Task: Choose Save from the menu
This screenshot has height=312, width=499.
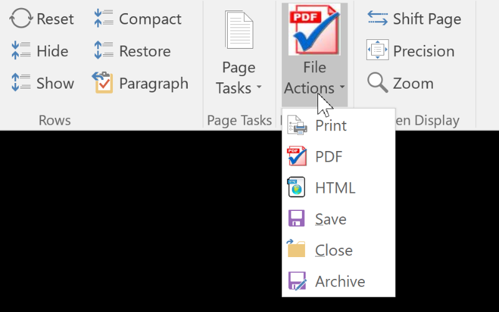Action: (x=331, y=219)
